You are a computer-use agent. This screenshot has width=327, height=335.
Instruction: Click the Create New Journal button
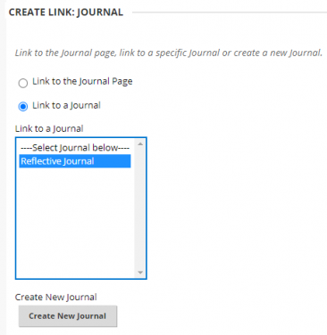click(x=68, y=316)
